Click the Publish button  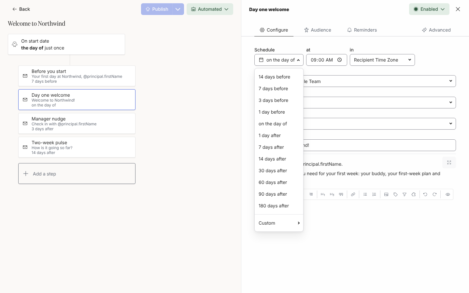[157, 9]
